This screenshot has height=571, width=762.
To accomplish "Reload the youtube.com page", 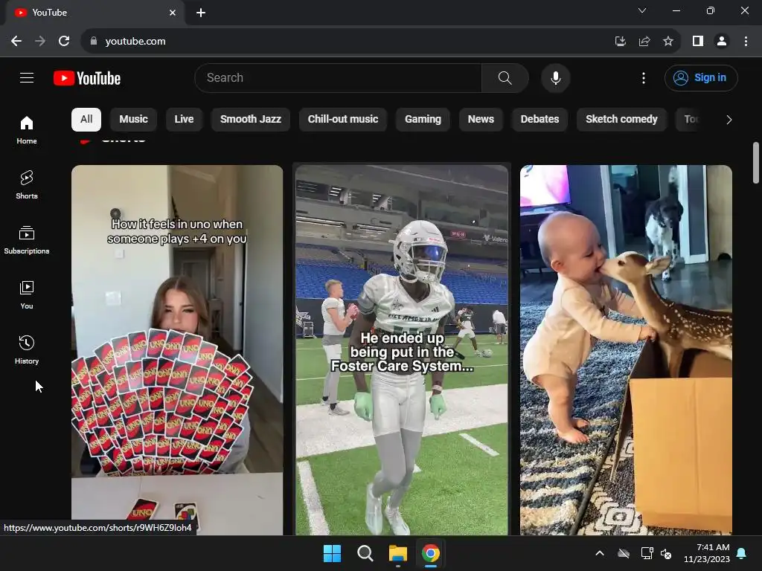I will [64, 42].
